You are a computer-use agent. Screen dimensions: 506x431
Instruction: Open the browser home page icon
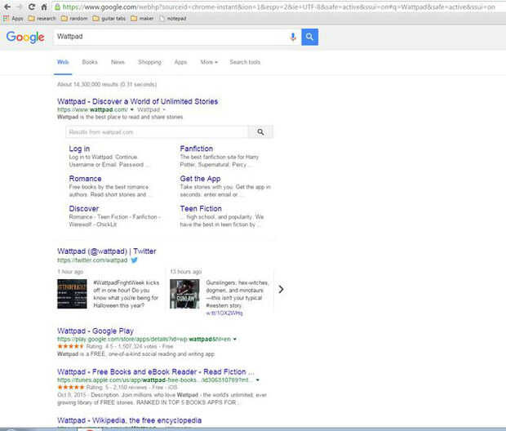(x=44, y=7)
